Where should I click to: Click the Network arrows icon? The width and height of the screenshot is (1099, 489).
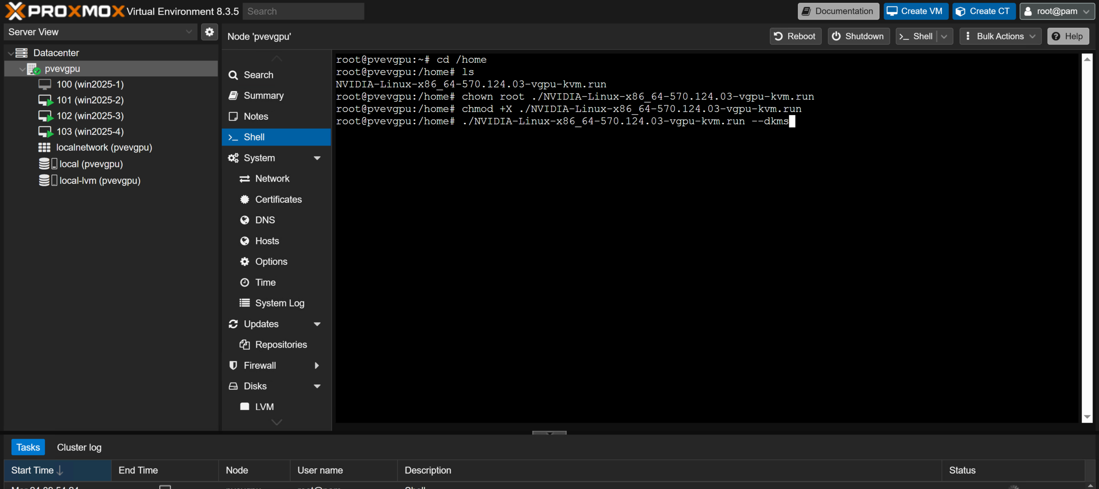[x=245, y=179]
